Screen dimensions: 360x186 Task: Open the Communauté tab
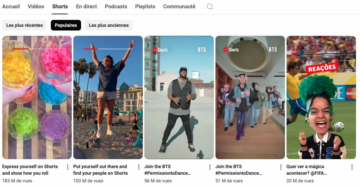click(x=179, y=6)
